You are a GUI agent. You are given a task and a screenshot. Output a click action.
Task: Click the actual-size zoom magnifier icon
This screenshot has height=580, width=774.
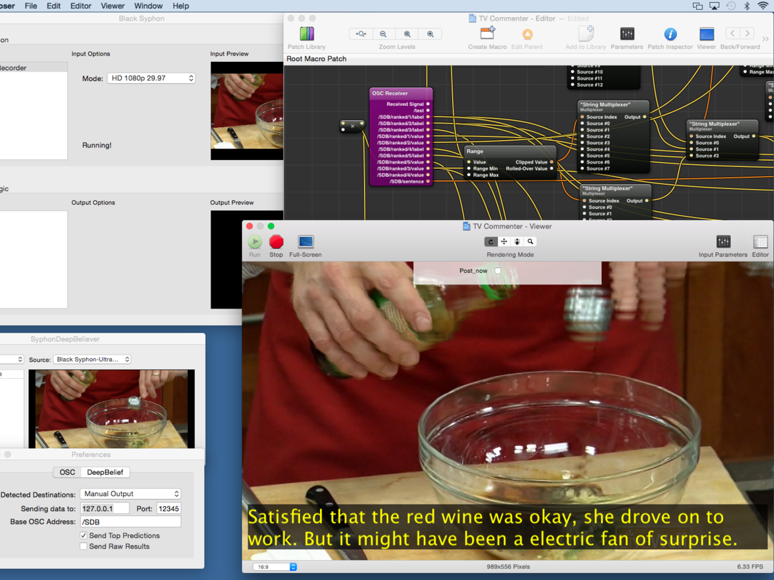pos(407,34)
